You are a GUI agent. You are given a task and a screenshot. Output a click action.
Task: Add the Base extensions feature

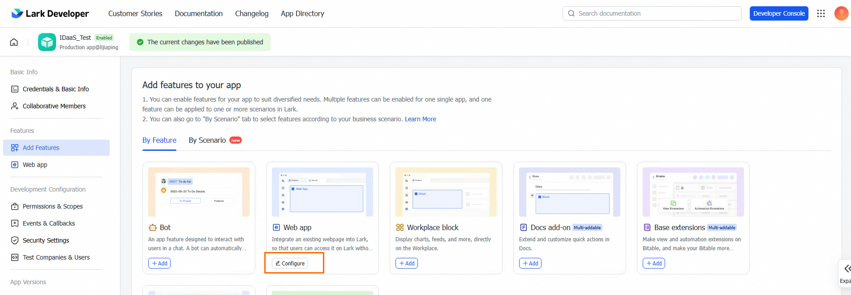point(654,263)
